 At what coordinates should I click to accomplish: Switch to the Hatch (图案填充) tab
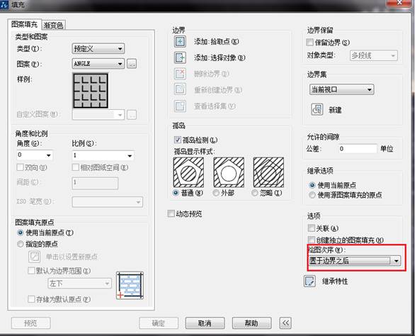(x=24, y=24)
